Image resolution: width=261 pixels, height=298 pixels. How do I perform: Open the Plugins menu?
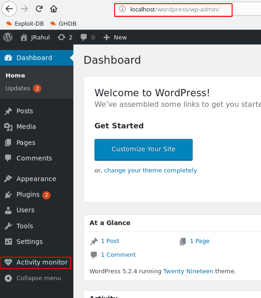[x=28, y=194]
